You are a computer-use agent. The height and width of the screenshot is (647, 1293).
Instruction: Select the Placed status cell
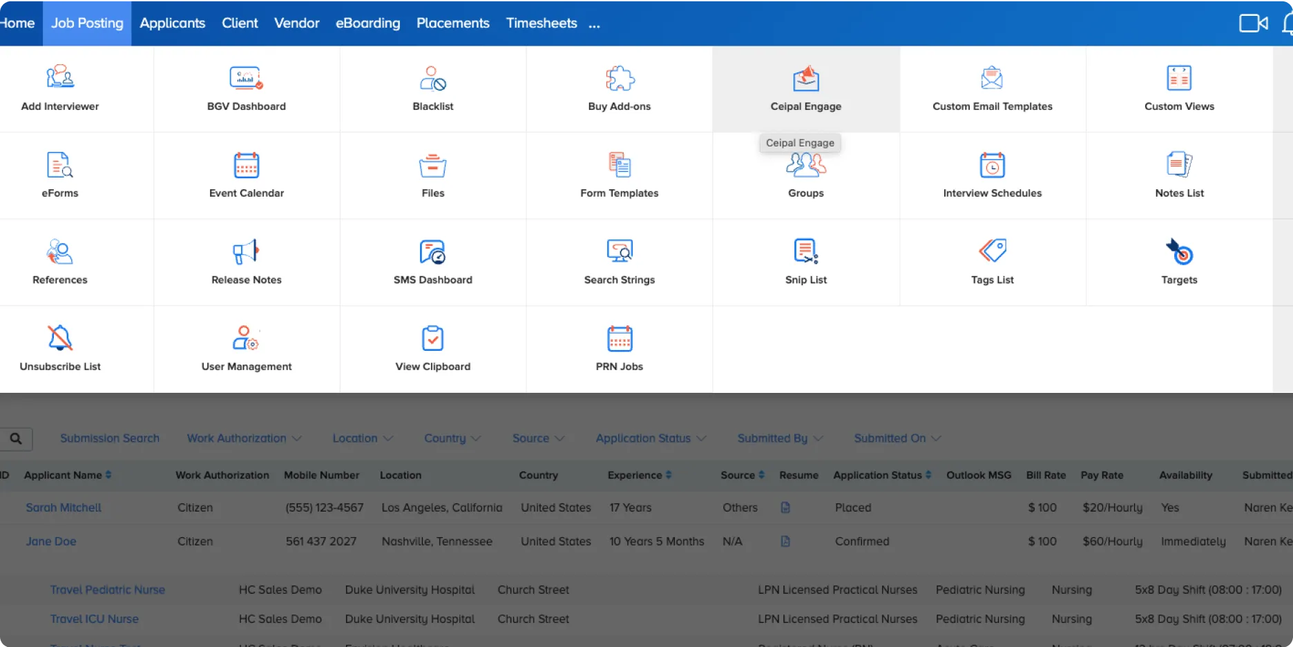point(853,508)
